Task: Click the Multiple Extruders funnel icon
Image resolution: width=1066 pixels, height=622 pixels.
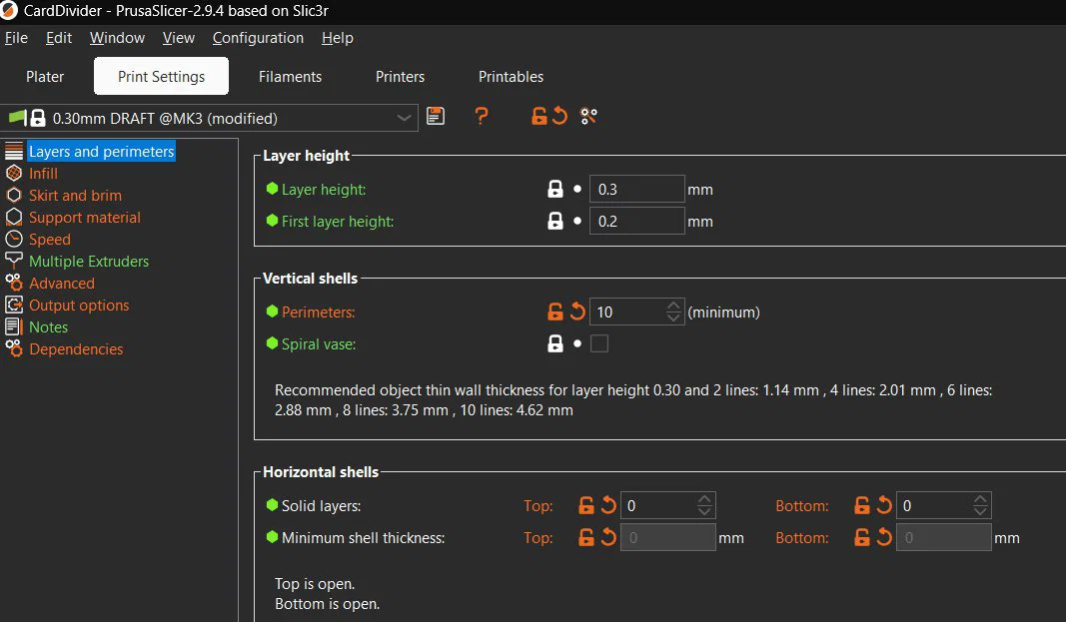Action: (x=14, y=261)
